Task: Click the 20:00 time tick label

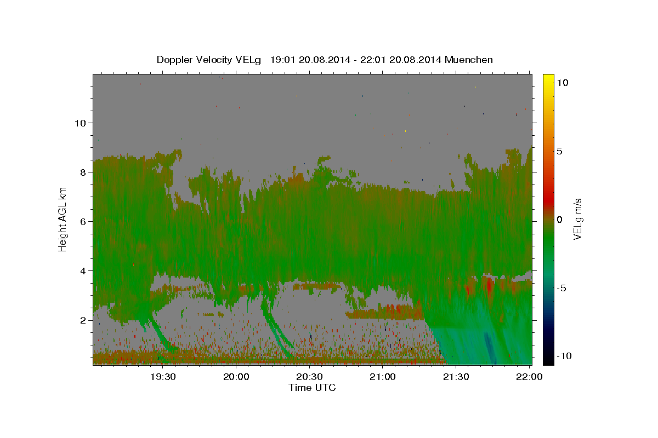Action: point(236,377)
